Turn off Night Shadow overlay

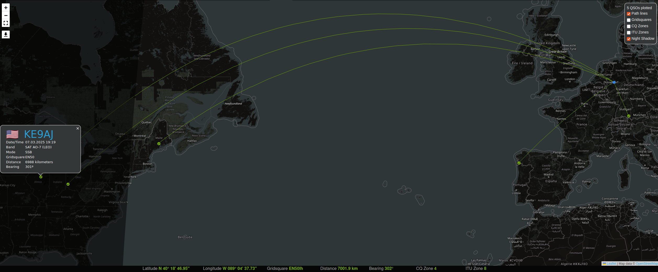pos(629,39)
